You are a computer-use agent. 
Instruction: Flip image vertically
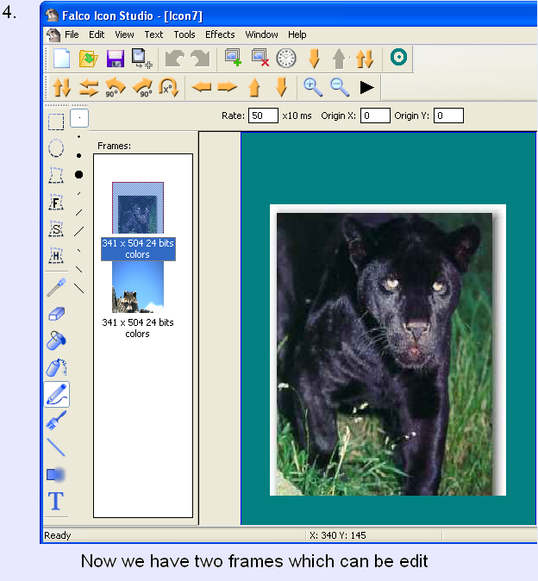click(x=61, y=87)
